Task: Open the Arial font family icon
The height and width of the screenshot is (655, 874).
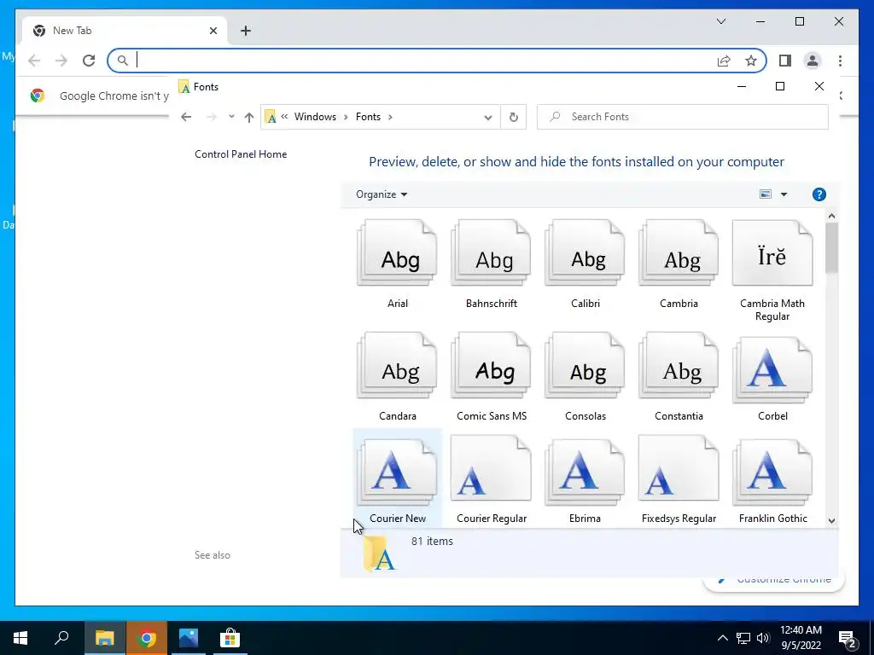Action: (397, 253)
